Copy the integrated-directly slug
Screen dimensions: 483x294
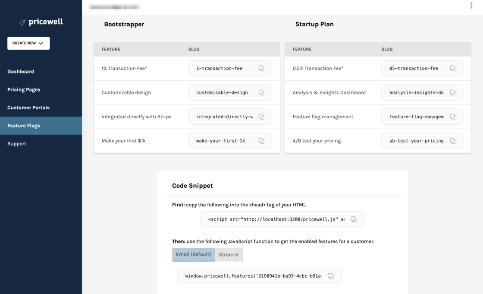click(x=261, y=117)
